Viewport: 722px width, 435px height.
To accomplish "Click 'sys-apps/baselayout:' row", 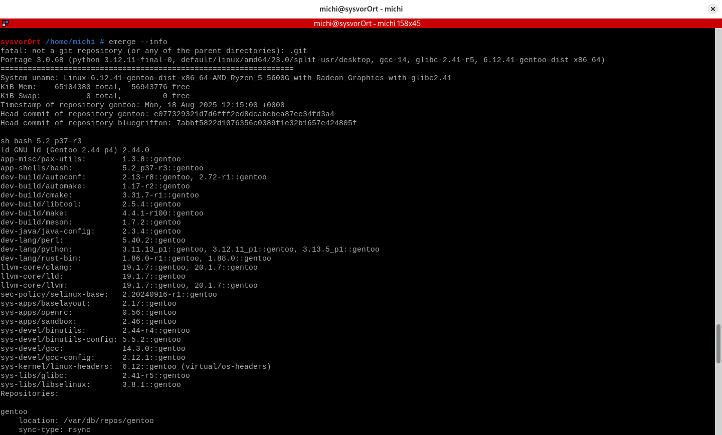I will pyautogui.click(x=88, y=304).
